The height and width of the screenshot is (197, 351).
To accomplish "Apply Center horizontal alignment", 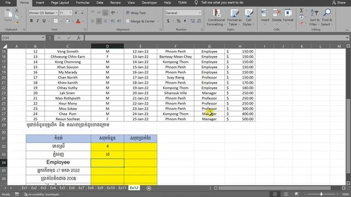I will click(99, 21).
